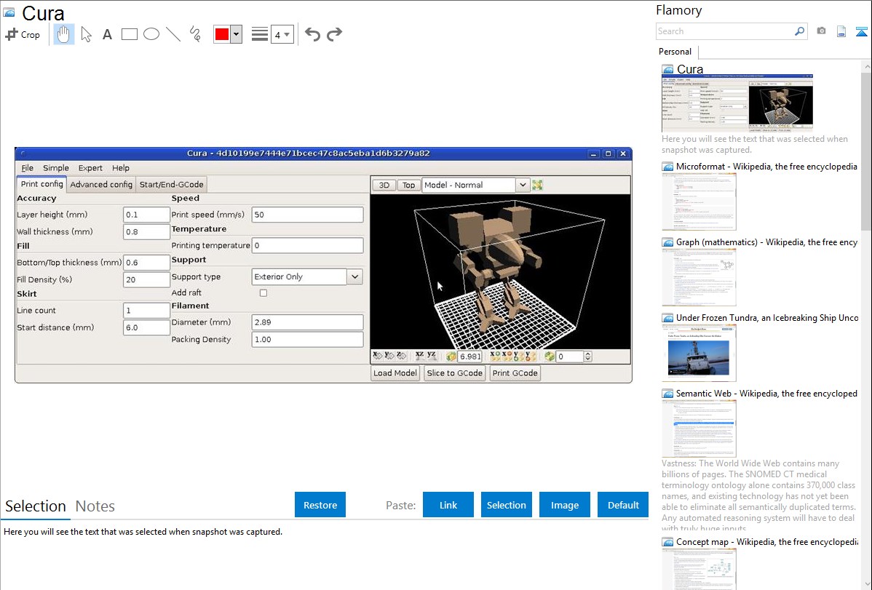Image resolution: width=872 pixels, height=590 pixels.
Task: Click the X axis flip icon
Action: pos(378,356)
